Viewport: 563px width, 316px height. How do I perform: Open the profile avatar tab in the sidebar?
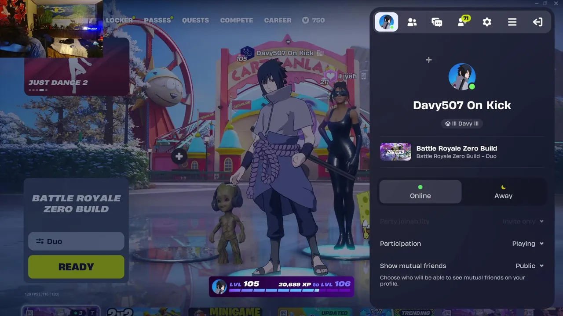pos(386,22)
